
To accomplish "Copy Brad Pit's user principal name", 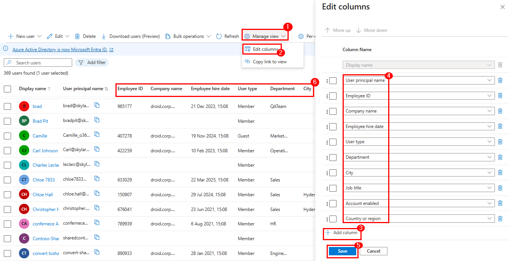I will point(97,120).
